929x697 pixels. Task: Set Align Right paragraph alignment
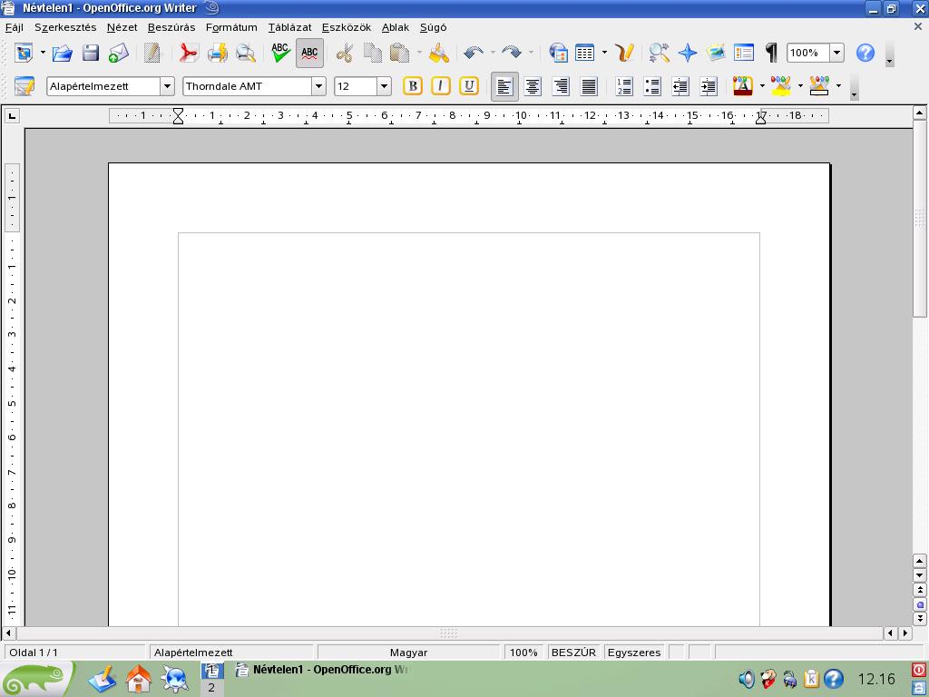[561, 86]
